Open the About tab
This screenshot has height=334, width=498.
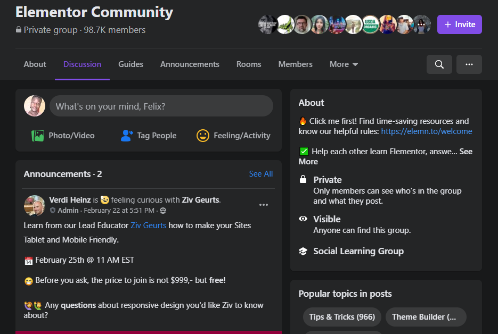[35, 64]
